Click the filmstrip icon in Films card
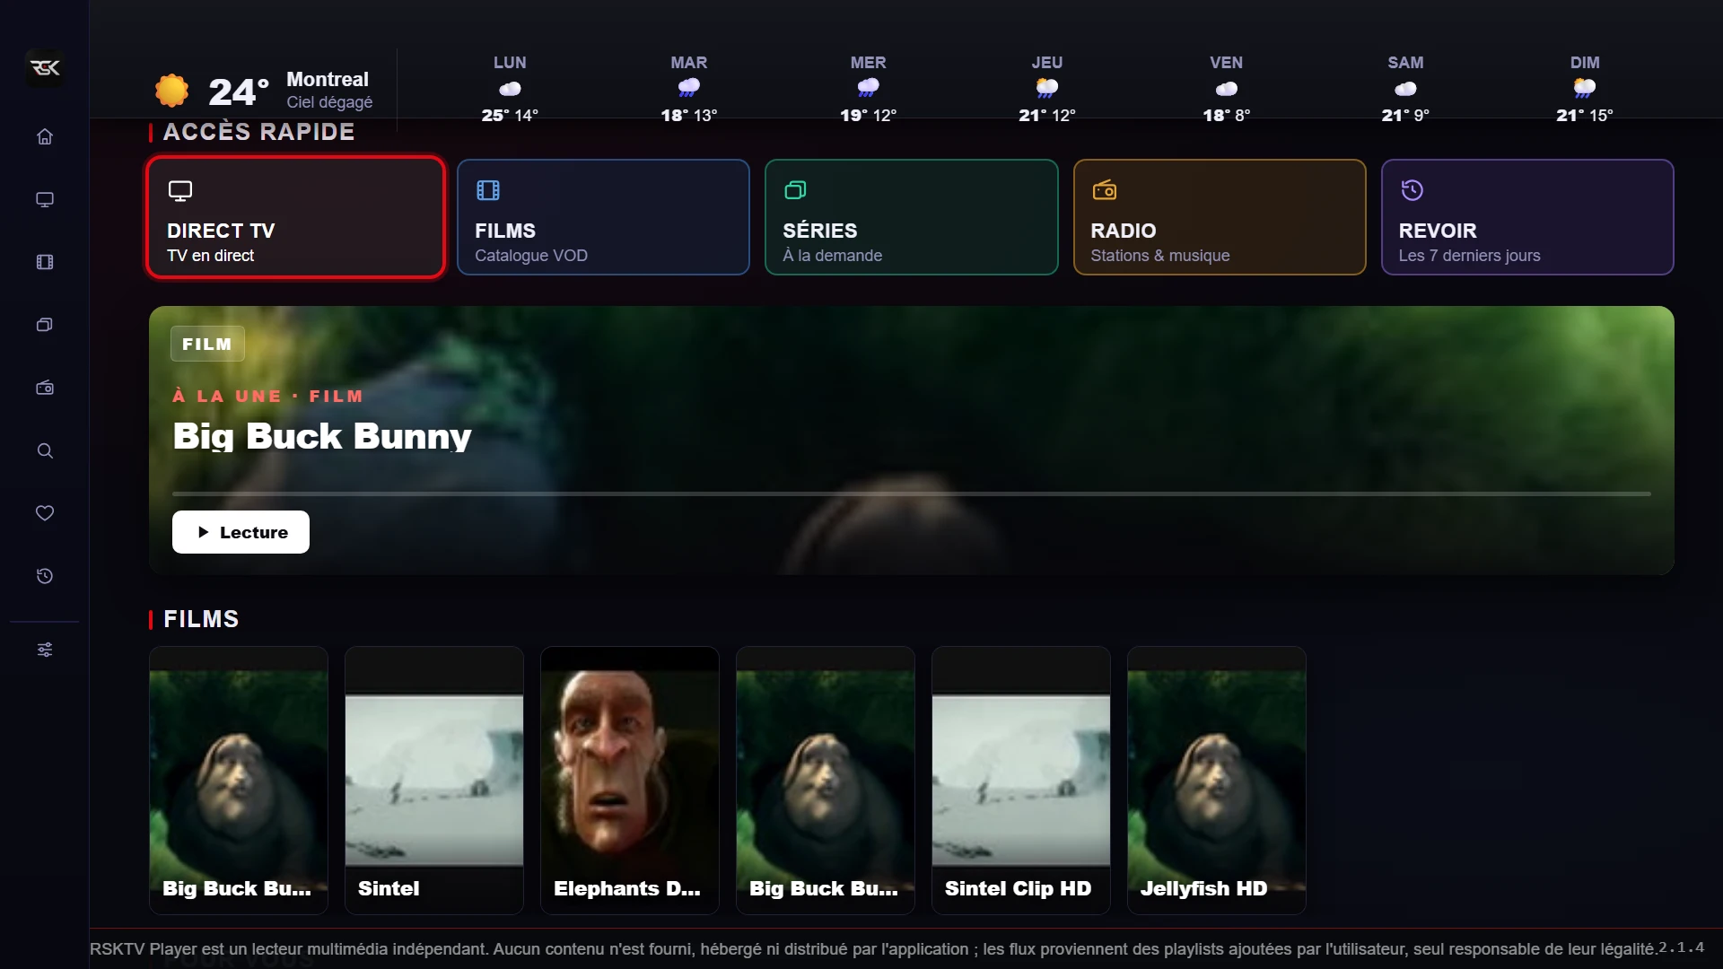Viewport: 1723px width, 969px height. [488, 190]
